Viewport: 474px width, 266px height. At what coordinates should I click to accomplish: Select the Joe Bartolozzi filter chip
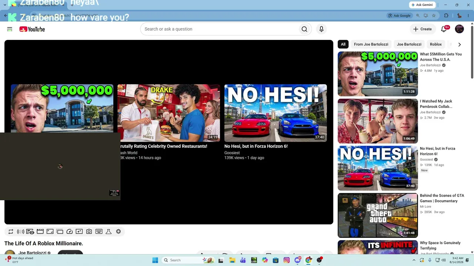[409, 44]
